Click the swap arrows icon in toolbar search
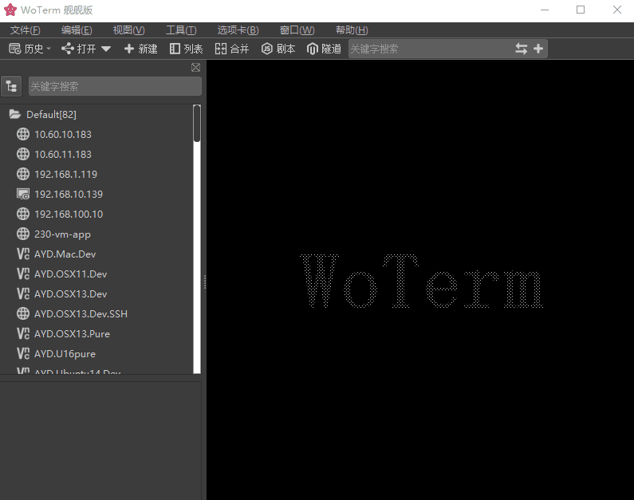634x500 pixels. 522,49
